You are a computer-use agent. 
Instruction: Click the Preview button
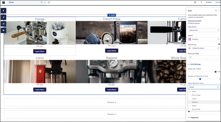point(218,2)
